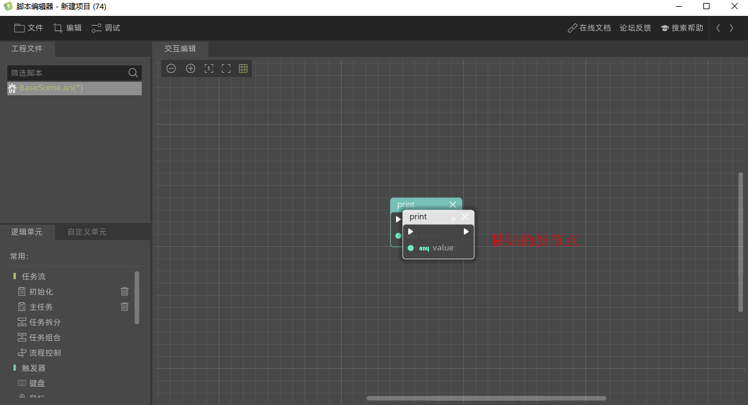Click the 常用 label
This screenshot has height=405, width=748.
[20, 257]
